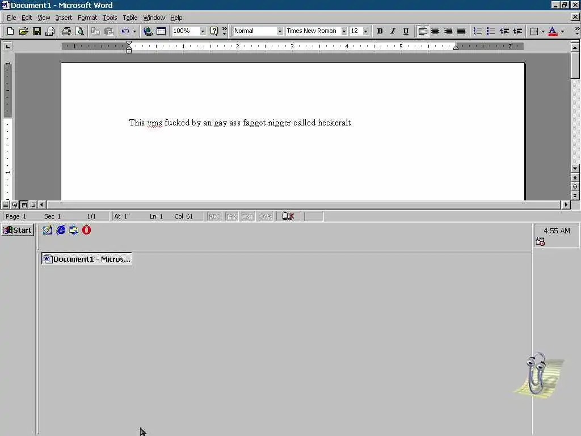Expand the font color dropdown arrow
The height and width of the screenshot is (436, 581).
[562, 31]
